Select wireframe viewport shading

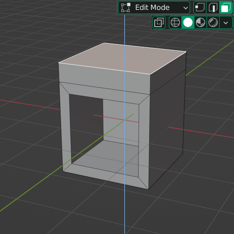coord(175,23)
